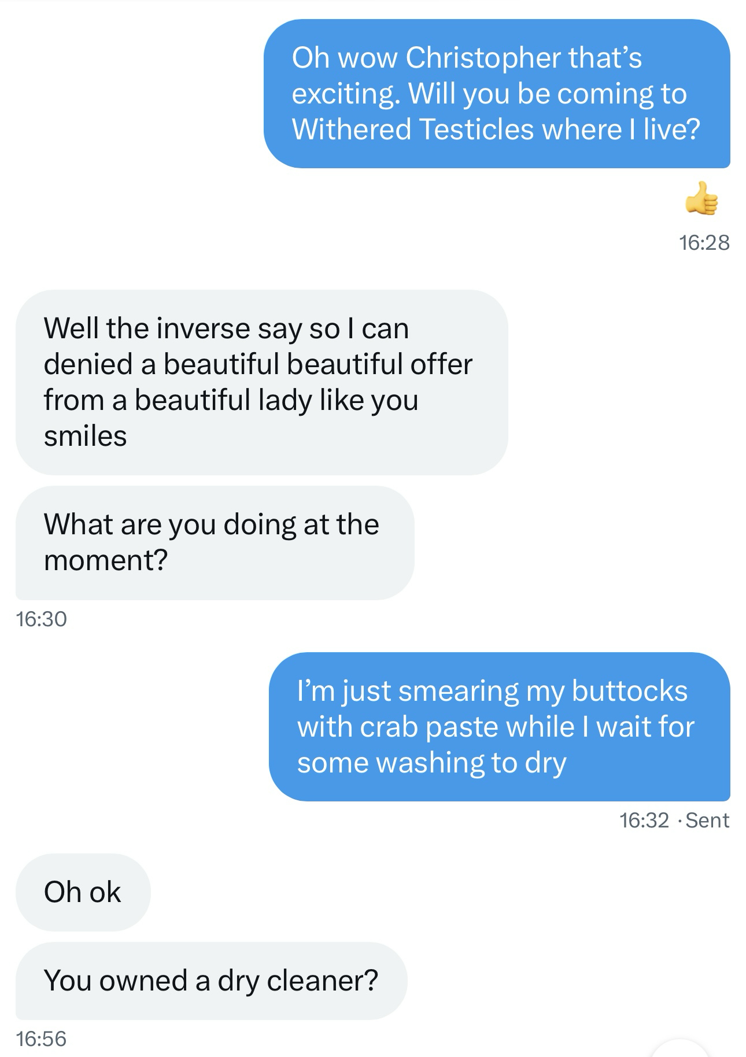Select the "Oh wow Christopher" sent message
The height and width of the screenshot is (1057, 746).
(x=496, y=94)
